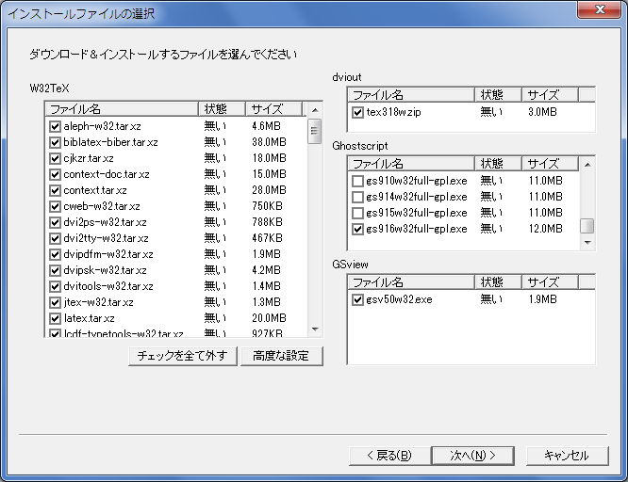Open 高度な設定 advanced settings

click(281, 356)
